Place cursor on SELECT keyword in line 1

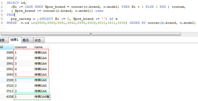coord(13,3)
